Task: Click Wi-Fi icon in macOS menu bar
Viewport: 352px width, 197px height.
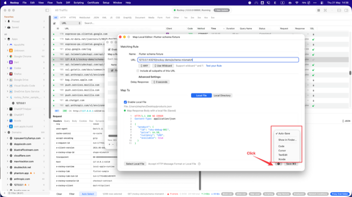Action: click(297, 3)
